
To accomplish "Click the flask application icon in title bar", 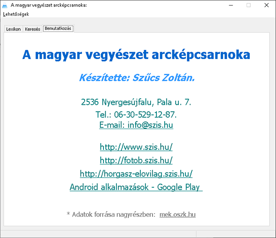I will click(5, 5).
